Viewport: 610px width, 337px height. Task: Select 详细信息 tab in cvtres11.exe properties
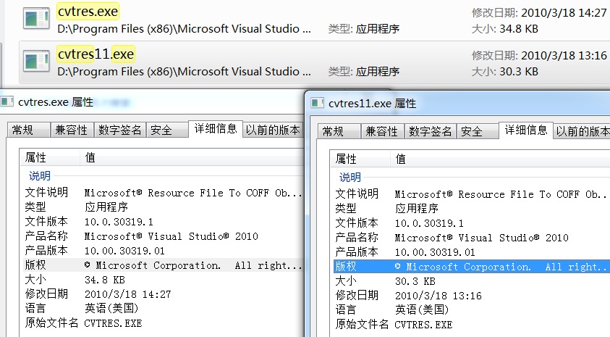(x=526, y=130)
